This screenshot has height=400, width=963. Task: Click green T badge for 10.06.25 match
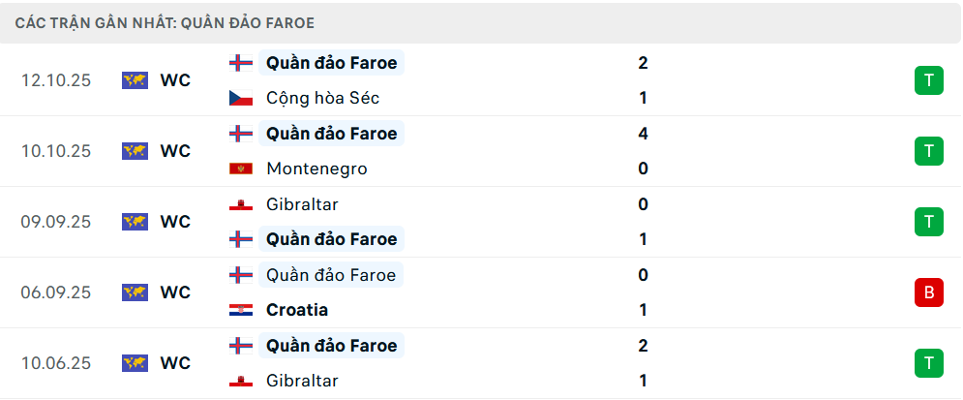[x=928, y=363]
